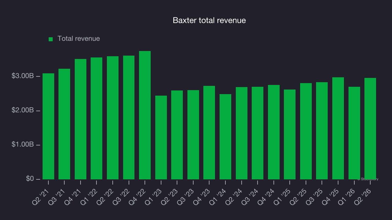Select the Q2 '25 revenue bar
This screenshot has width=392, height=220.
click(x=306, y=131)
